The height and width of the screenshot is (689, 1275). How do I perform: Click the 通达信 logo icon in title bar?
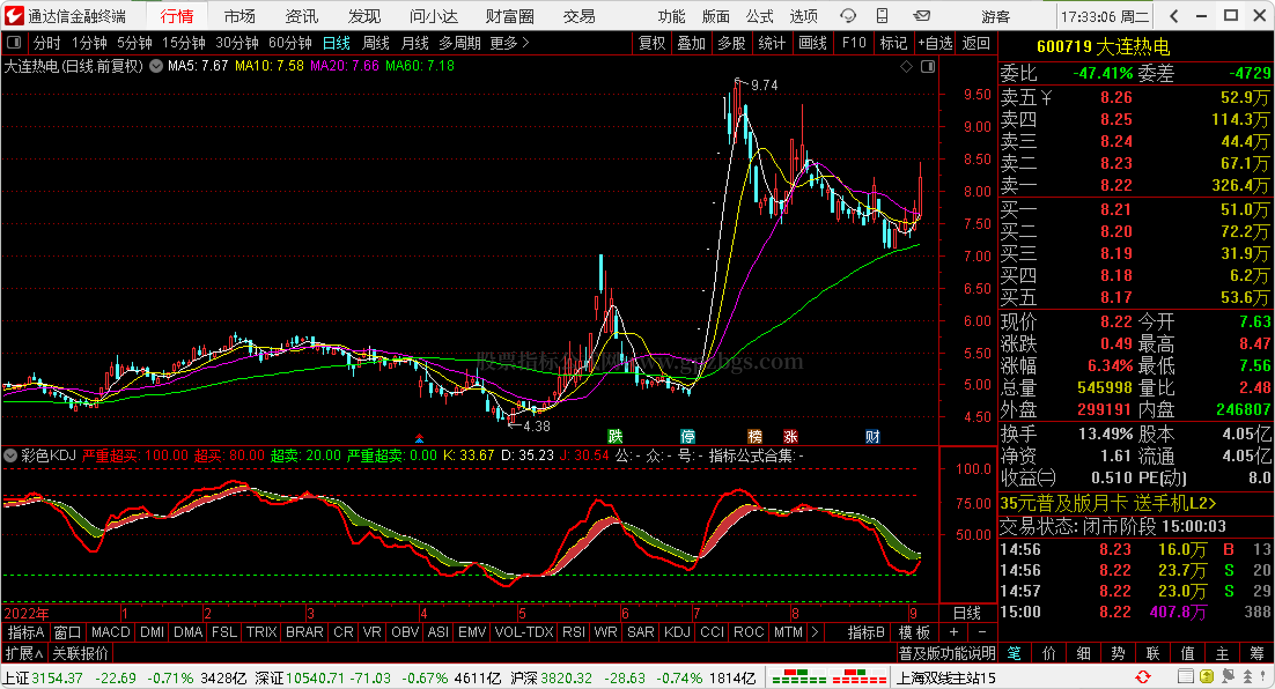pyautogui.click(x=14, y=16)
